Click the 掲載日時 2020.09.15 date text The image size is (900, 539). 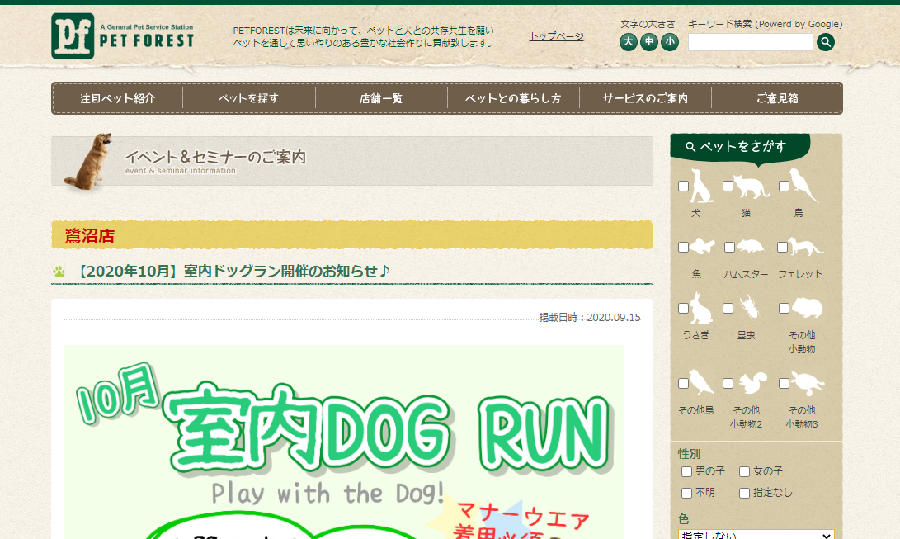click(590, 318)
